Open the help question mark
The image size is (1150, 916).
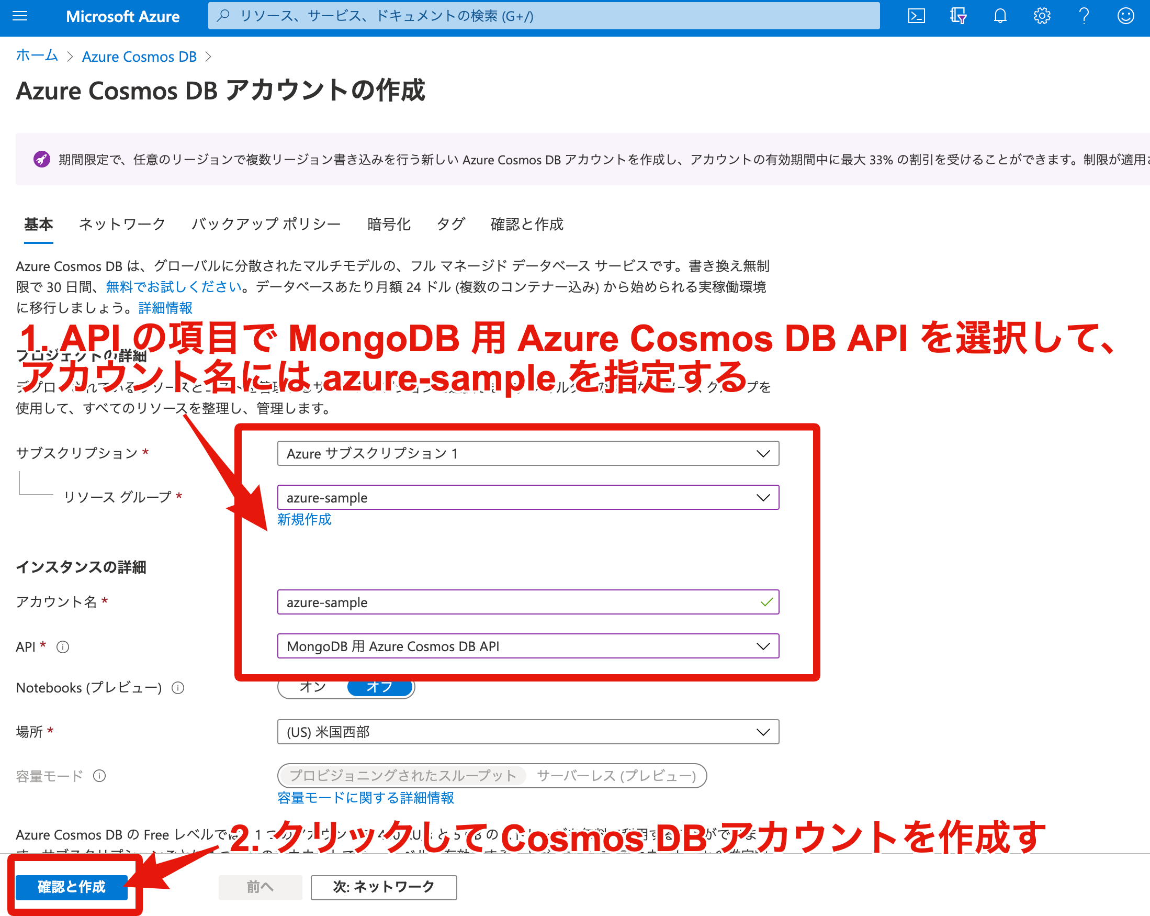(1084, 16)
